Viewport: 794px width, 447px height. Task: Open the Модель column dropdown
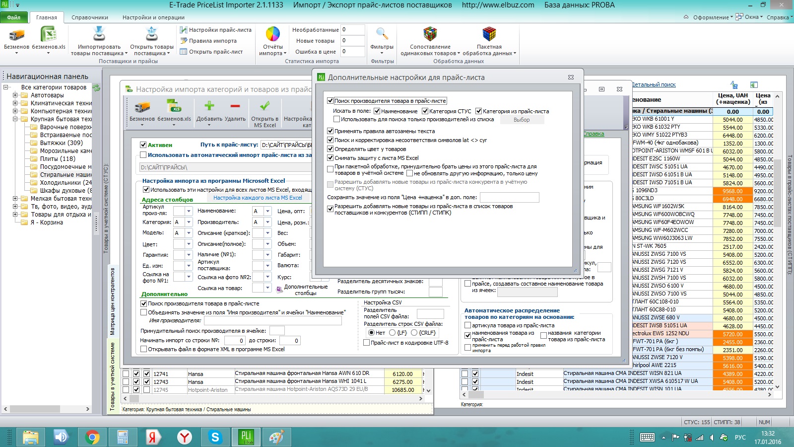click(x=189, y=233)
